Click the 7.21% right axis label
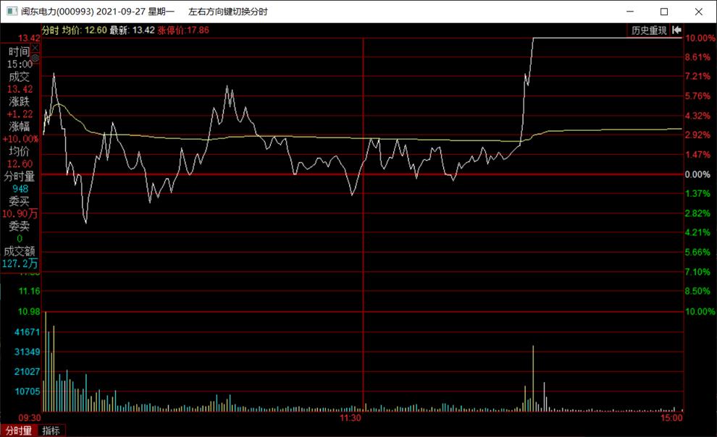Viewport: 717px width, 437px height. coord(697,76)
